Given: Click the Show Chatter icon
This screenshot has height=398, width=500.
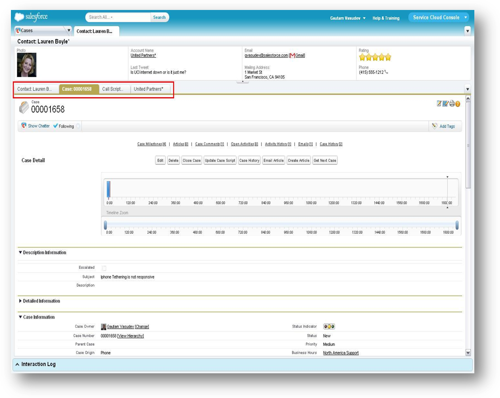Looking at the screenshot, I should [x=24, y=126].
